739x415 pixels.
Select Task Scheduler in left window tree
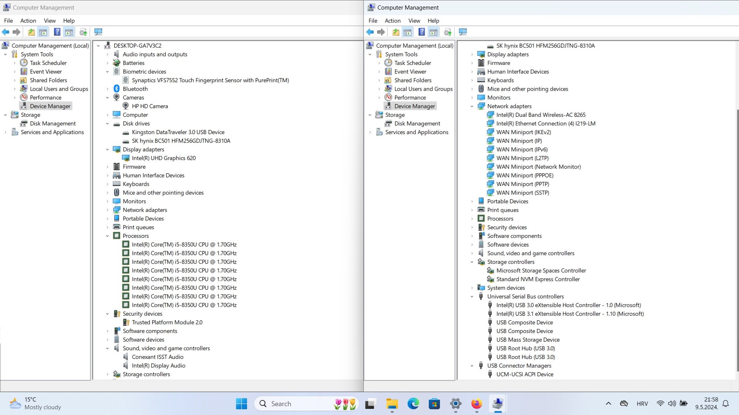pos(48,63)
